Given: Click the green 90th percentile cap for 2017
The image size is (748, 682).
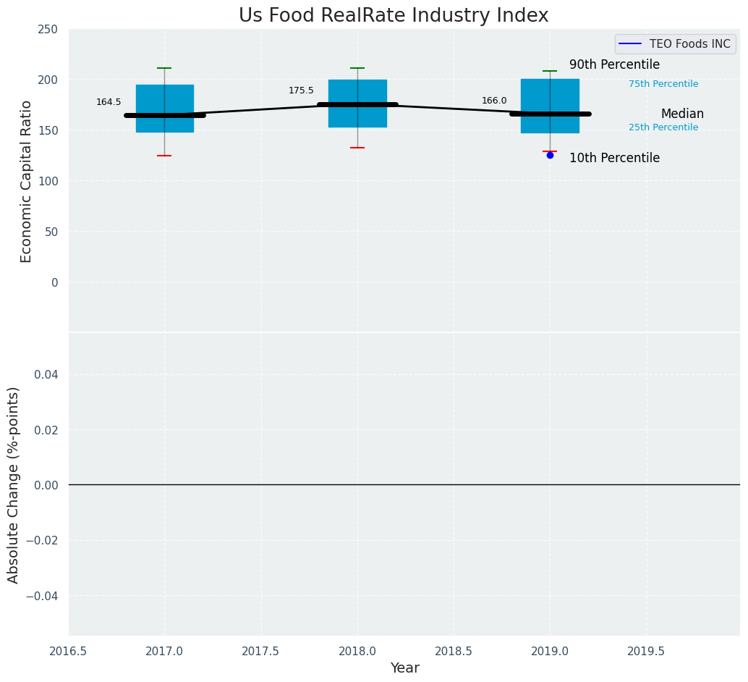Looking at the screenshot, I should 164,68.
